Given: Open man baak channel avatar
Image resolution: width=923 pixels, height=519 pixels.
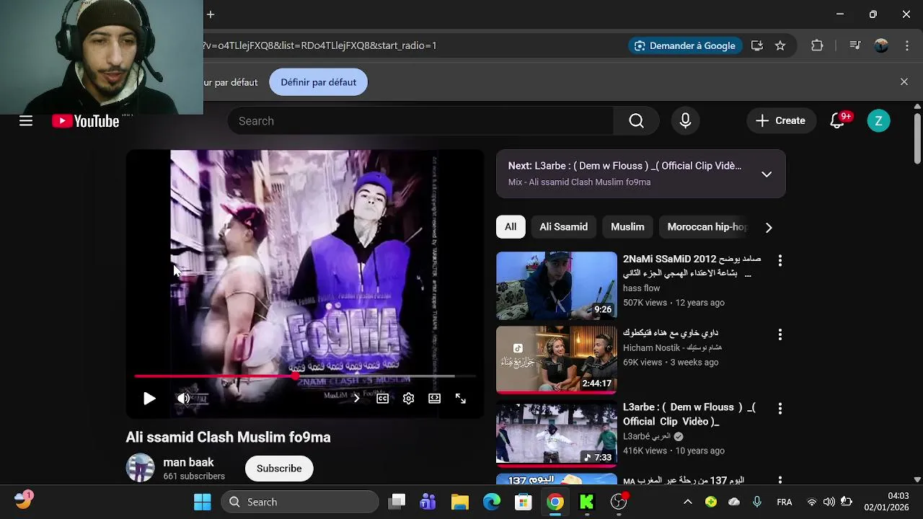Looking at the screenshot, I should [x=140, y=468].
